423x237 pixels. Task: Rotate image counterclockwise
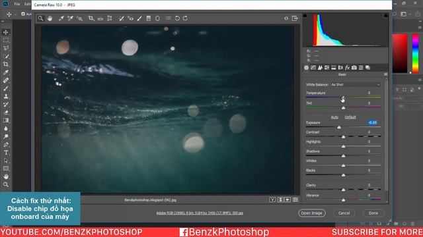(177, 18)
